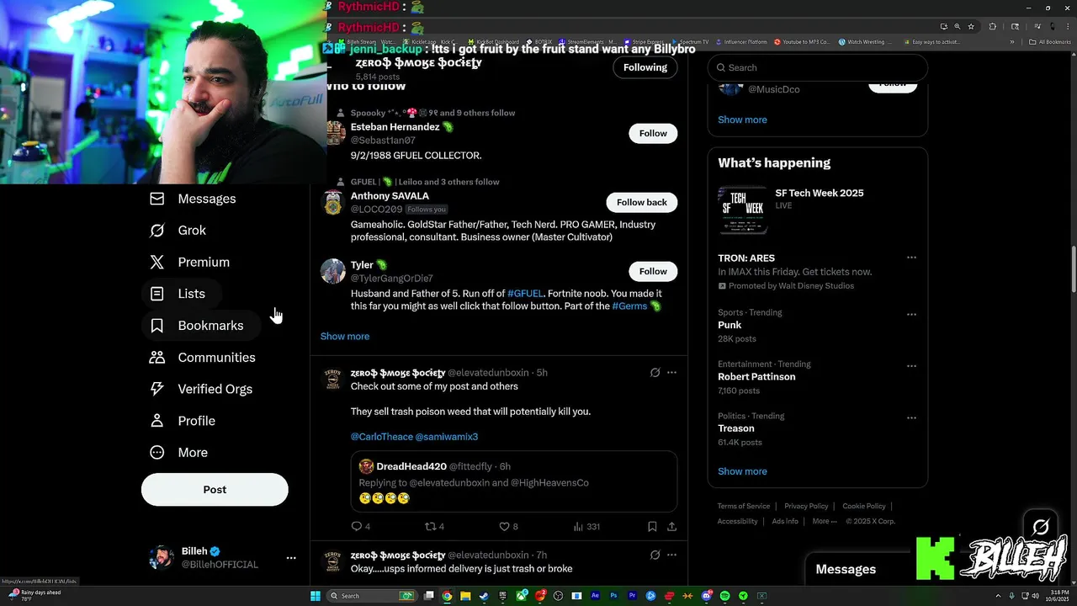Open Terms of Service footer link

pos(744,506)
